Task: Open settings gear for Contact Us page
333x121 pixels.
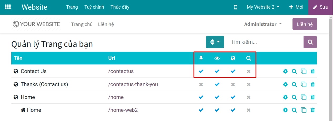Action: point(285,71)
